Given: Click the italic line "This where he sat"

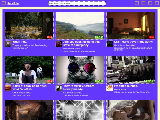Looking at the screenshot, I should coord(20,48).
